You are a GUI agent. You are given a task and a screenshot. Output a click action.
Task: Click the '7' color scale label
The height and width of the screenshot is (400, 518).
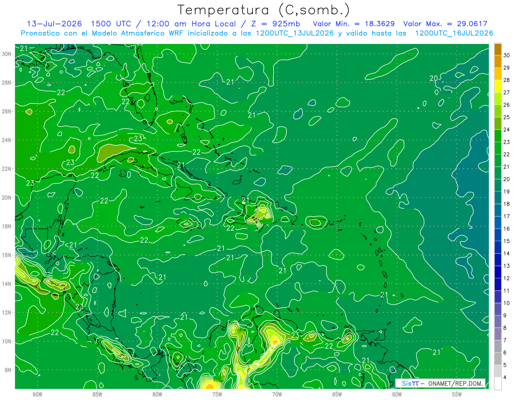[505, 340]
